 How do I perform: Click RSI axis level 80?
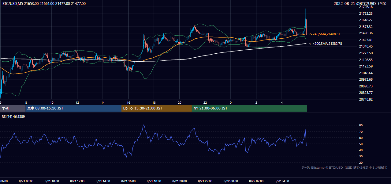361,125
